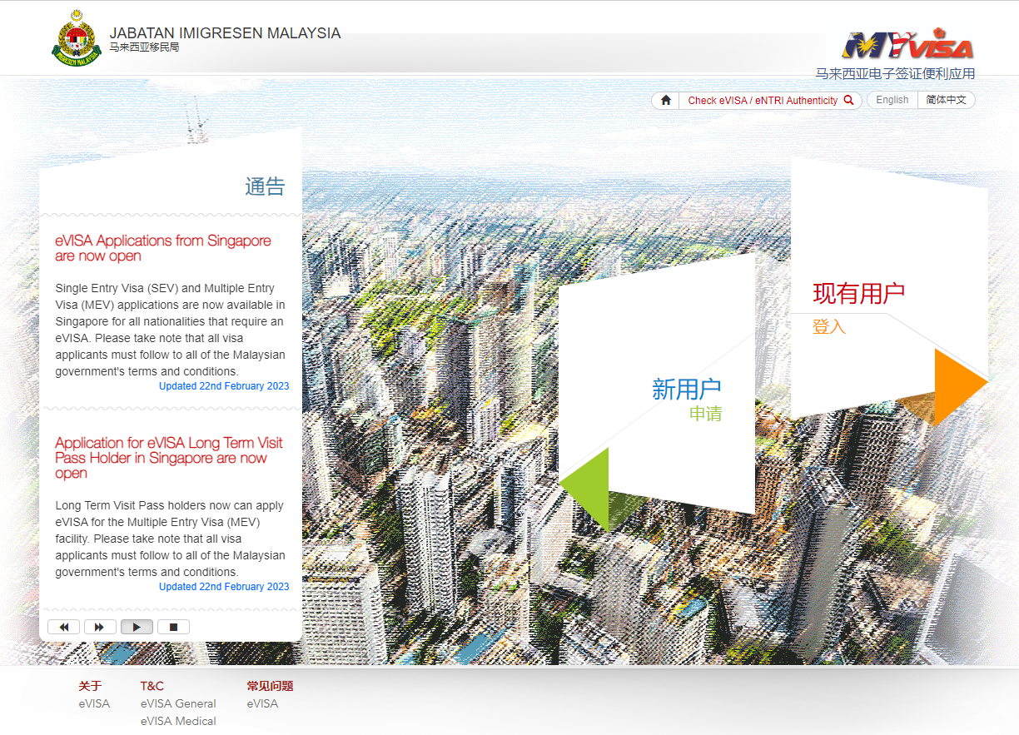Select the MYVISA logo at top right
The height and width of the screenshot is (735, 1019).
tap(909, 44)
